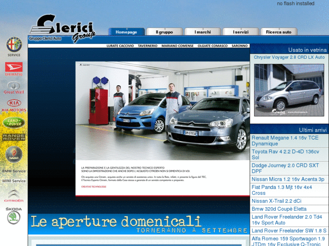Select the Tavernerio location
Screen dimensions: 329x246
(148, 46)
